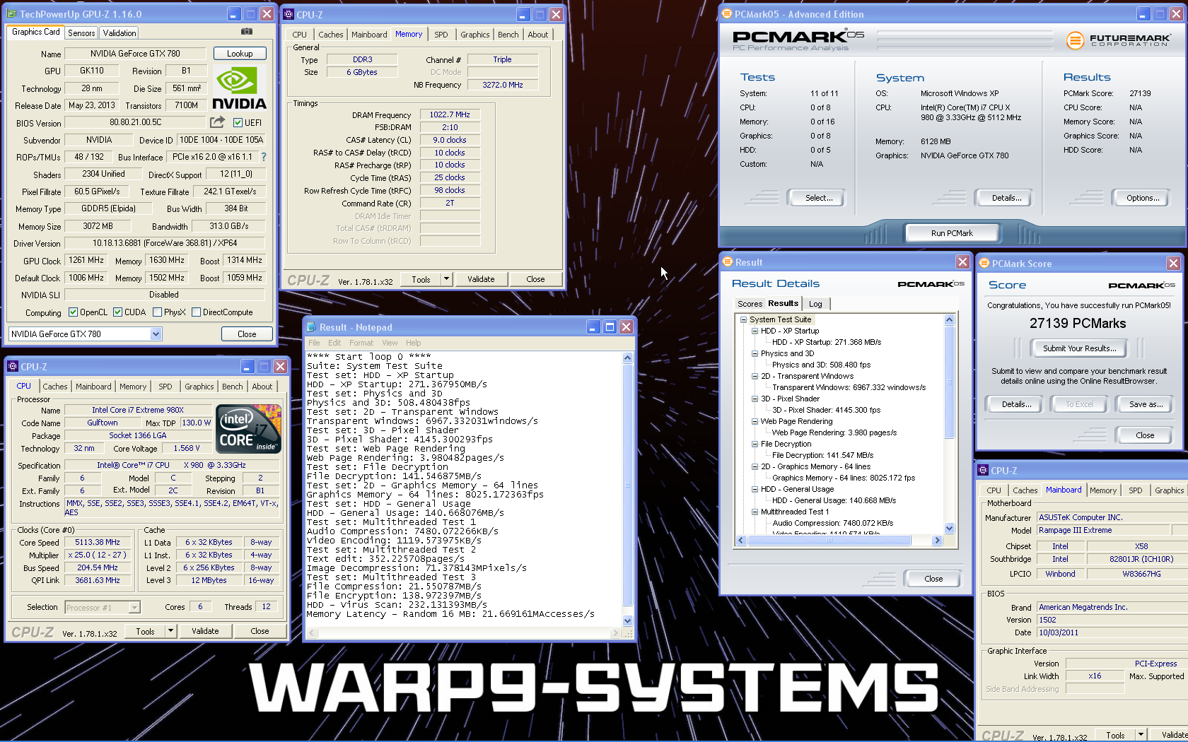The height and width of the screenshot is (742, 1188).
Task: Collapse the Physics and 3D node
Action: point(755,353)
